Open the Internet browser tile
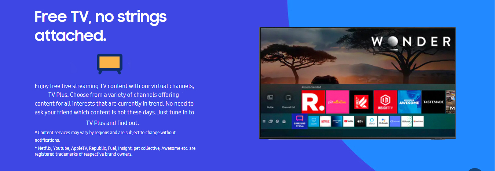The height and width of the screenshot is (171, 495). (395, 121)
